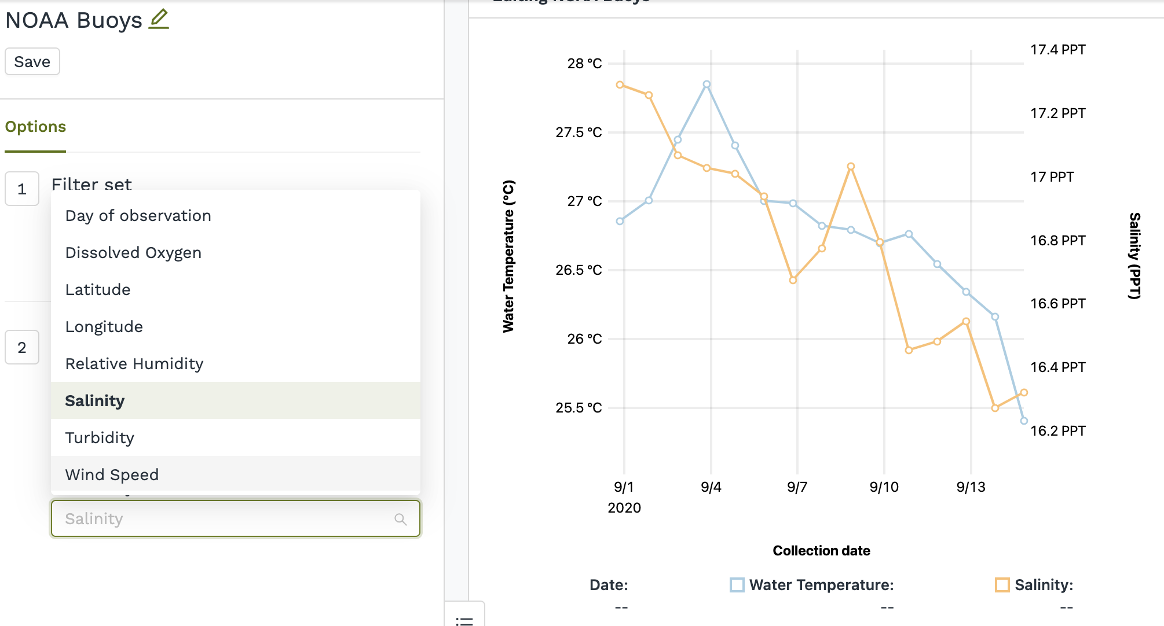Viewport: 1164px width, 626px height.
Task: Switch to the Options tab
Action: click(x=35, y=127)
